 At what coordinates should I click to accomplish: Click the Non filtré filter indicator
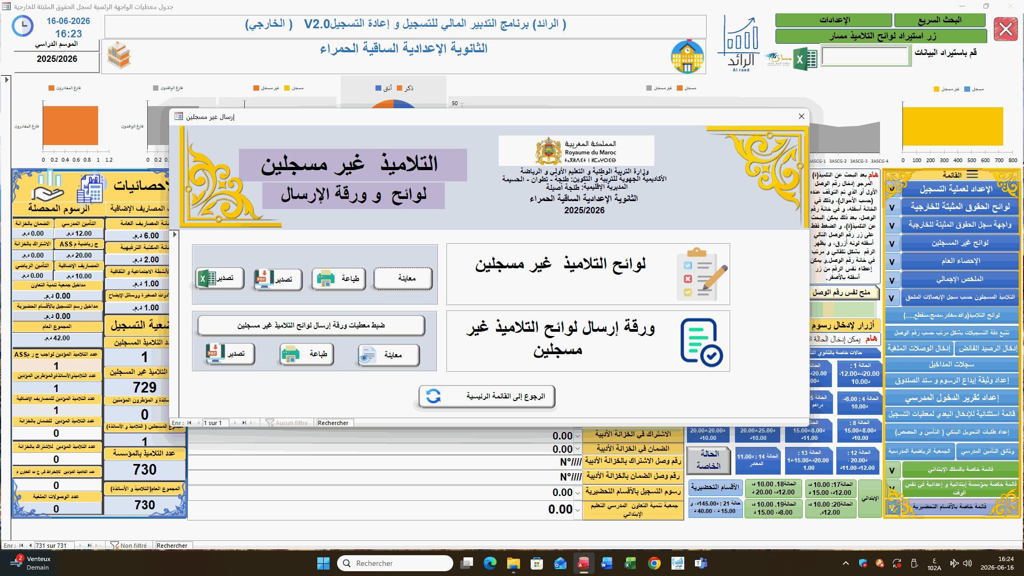(x=129, y=546)
